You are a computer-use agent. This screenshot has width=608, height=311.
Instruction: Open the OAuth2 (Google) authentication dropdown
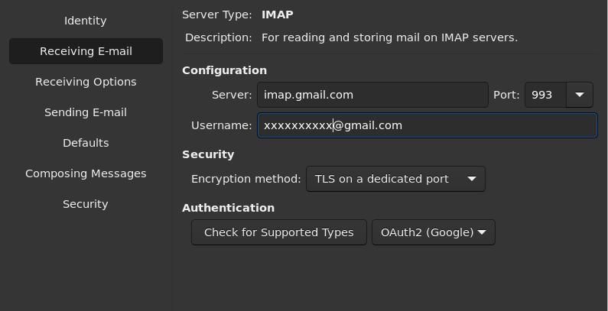(x=433, y=232)
